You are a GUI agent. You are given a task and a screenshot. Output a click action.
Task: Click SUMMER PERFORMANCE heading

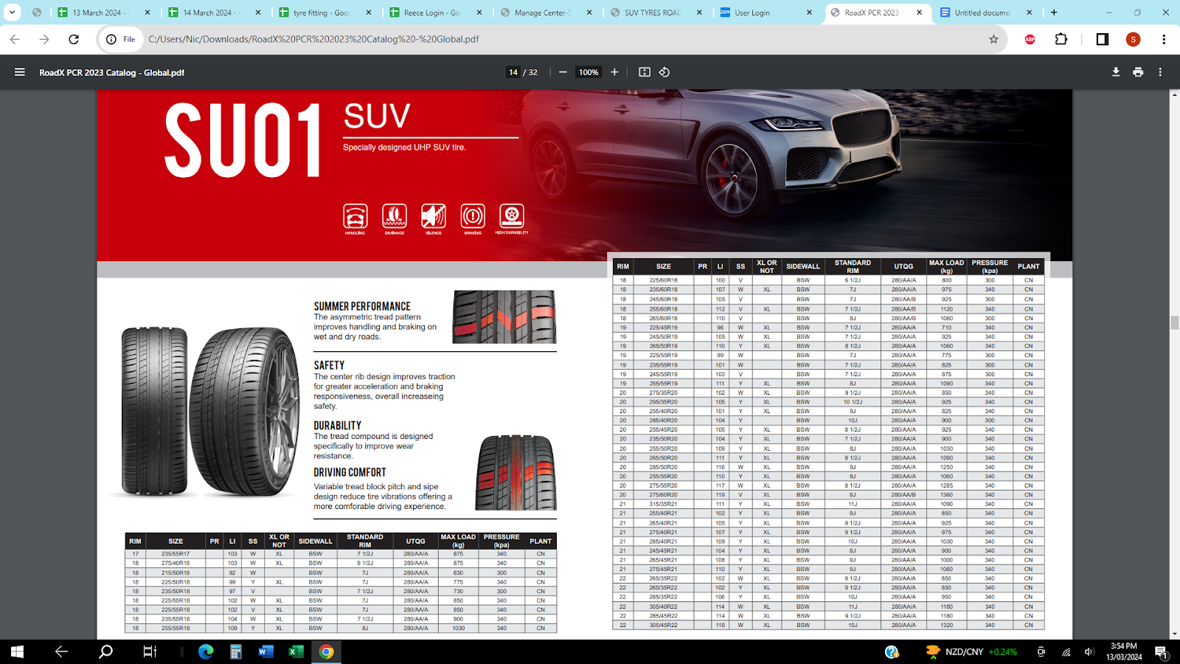362,306
